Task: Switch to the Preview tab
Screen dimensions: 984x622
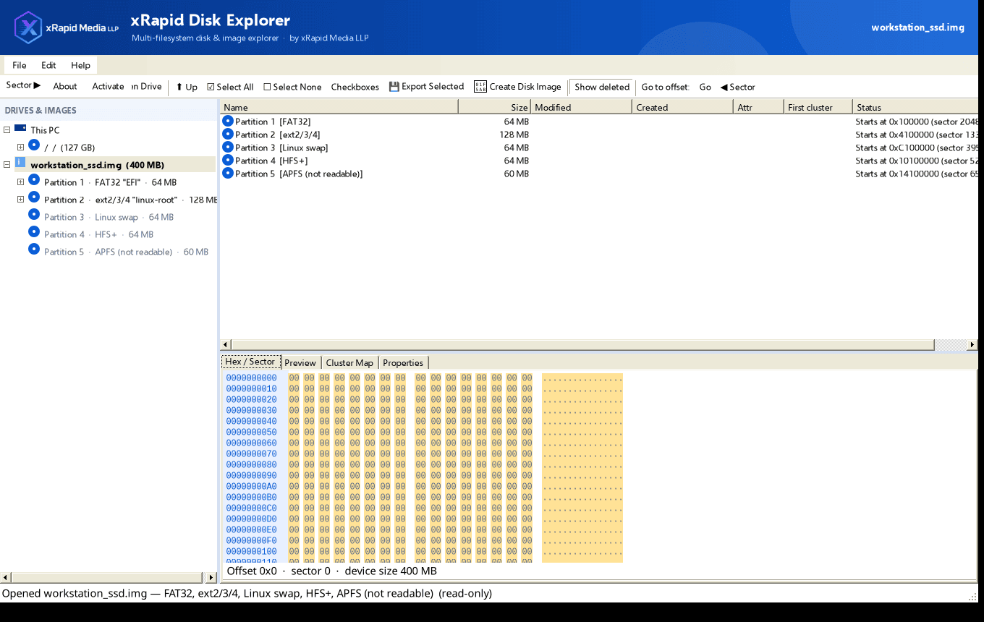Action: [300, 362]
